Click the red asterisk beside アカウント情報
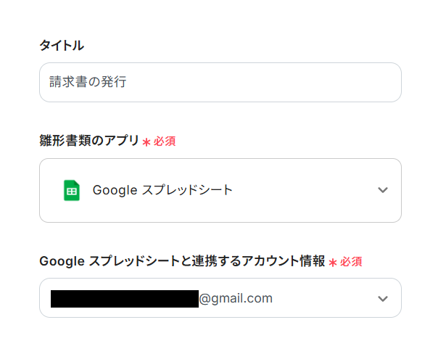Viewport: 446px width, 362px height. 333,262
